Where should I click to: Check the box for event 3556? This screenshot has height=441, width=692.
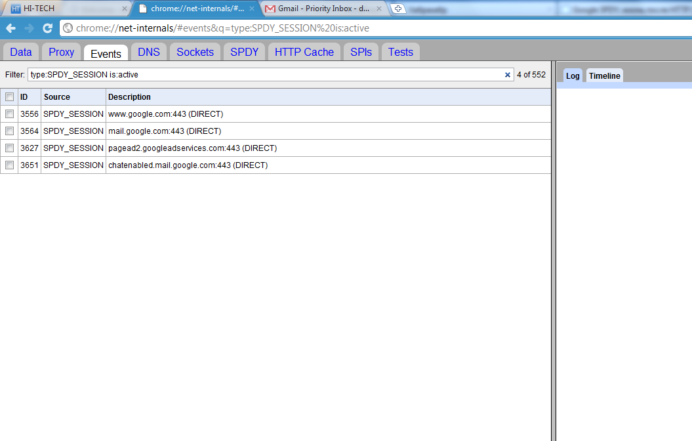point(9,114)
